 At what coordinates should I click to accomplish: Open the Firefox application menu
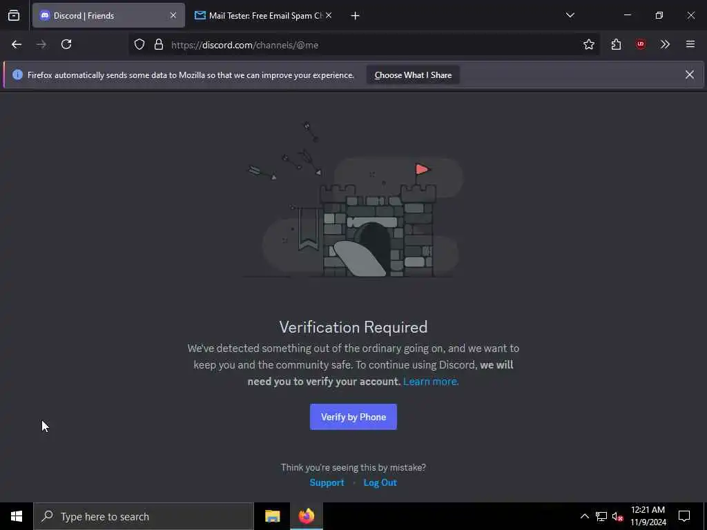click(x=690, y=45)
